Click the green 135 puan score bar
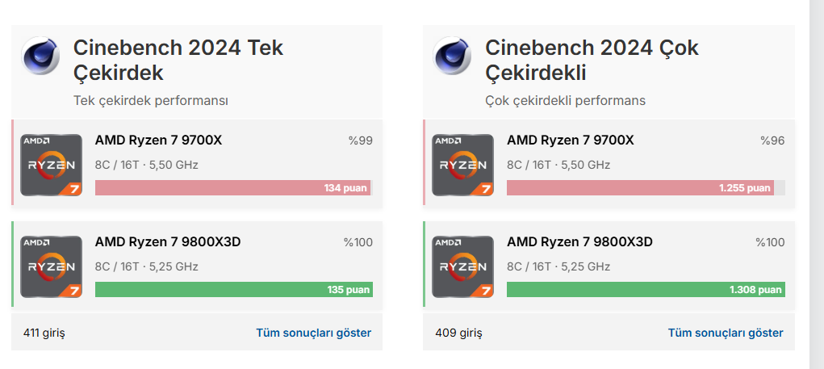Screen dimensions: 824x369 (x=233, y=290)
